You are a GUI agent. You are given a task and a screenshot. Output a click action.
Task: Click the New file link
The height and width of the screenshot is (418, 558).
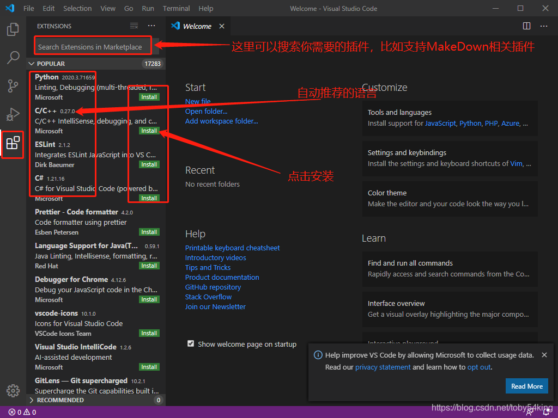tap(198, 102)
